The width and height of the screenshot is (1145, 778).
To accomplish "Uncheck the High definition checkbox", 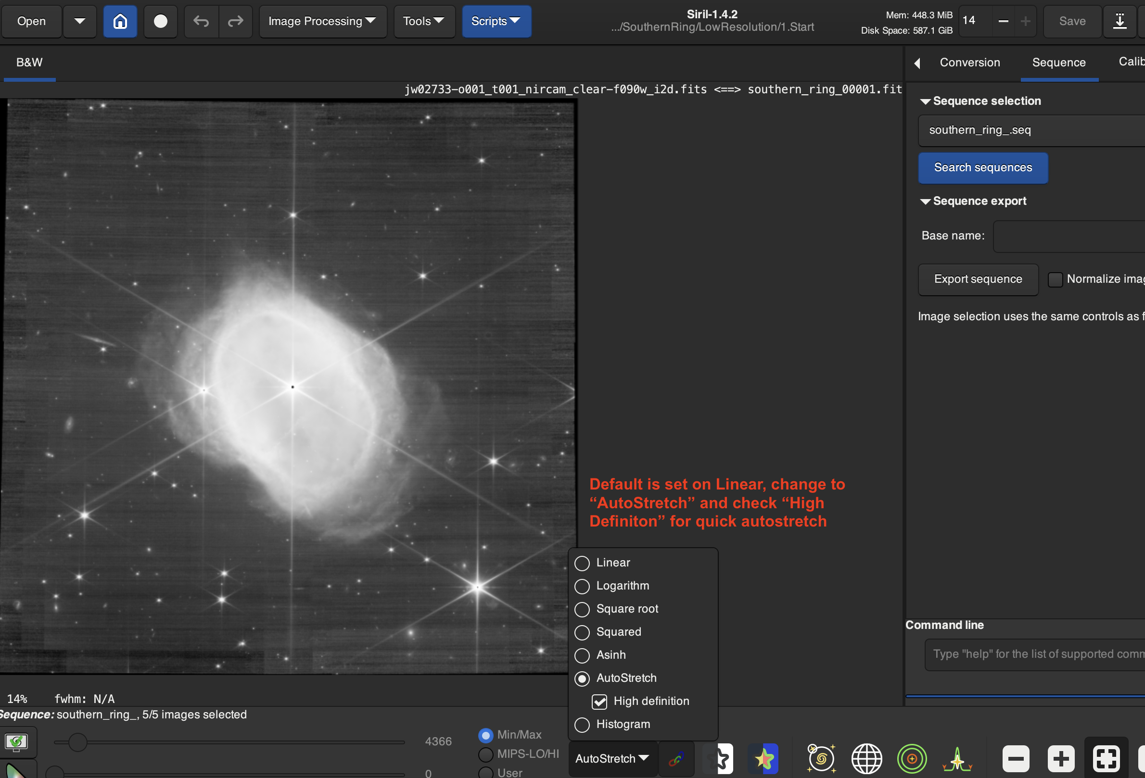I will pos(599,701).
